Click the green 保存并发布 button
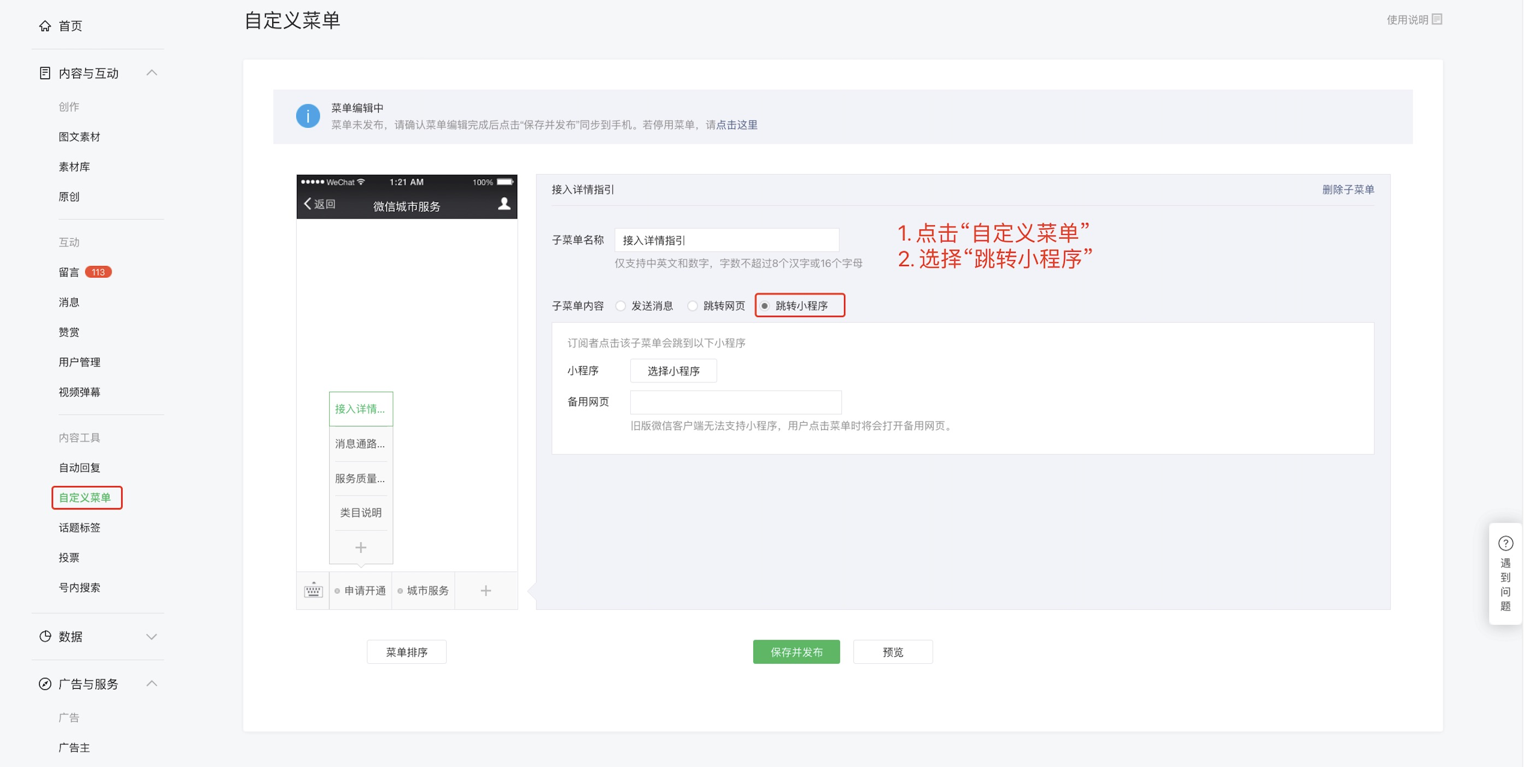The height and width of the screenshot is (767, 1524). 796,652
